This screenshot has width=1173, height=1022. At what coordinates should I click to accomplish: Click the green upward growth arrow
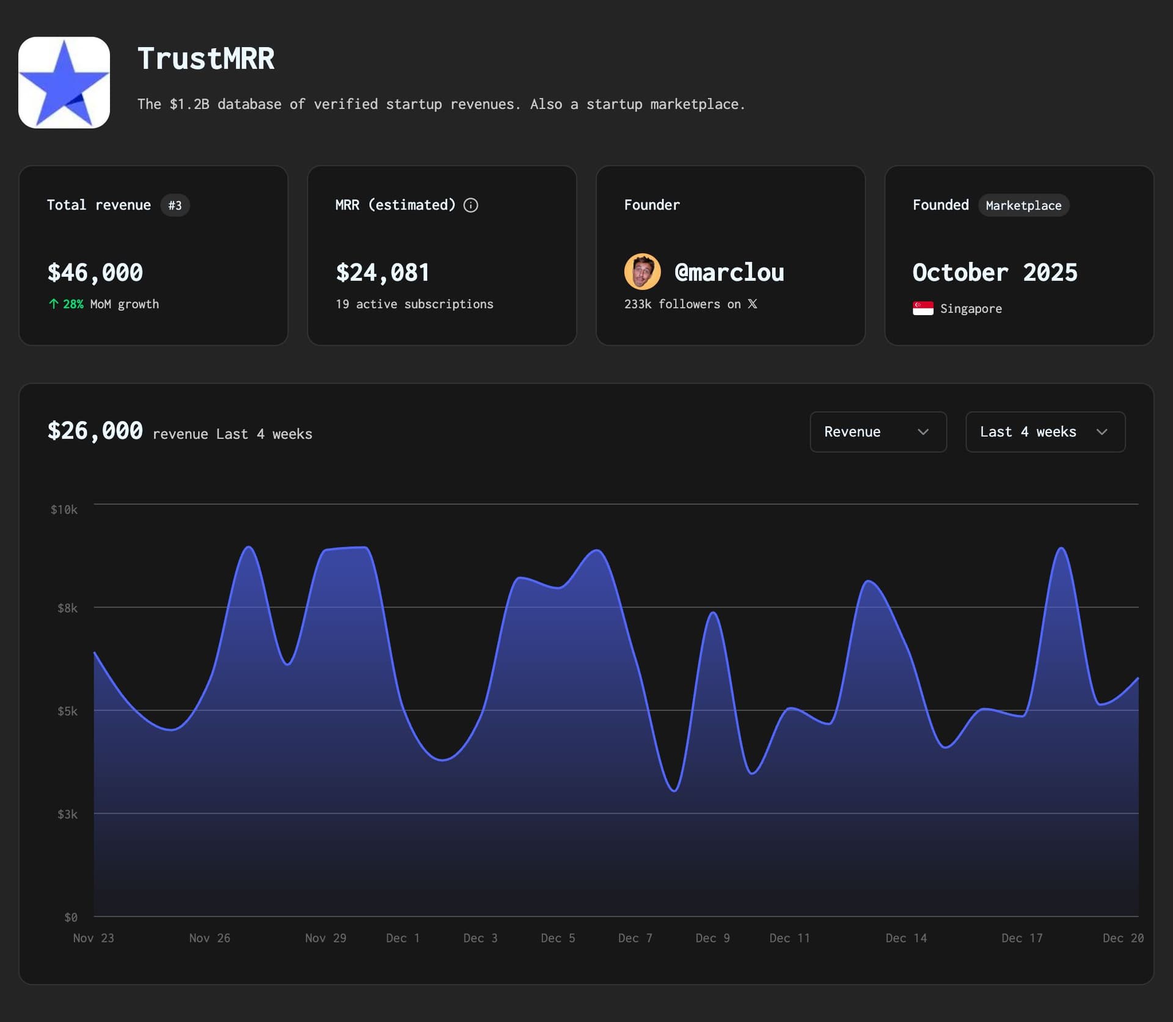(x=53, y=304)
